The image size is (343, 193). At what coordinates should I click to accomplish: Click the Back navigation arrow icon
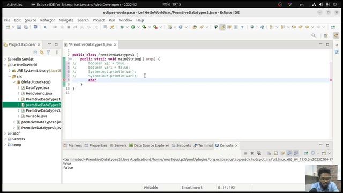[x=307, y=27]
